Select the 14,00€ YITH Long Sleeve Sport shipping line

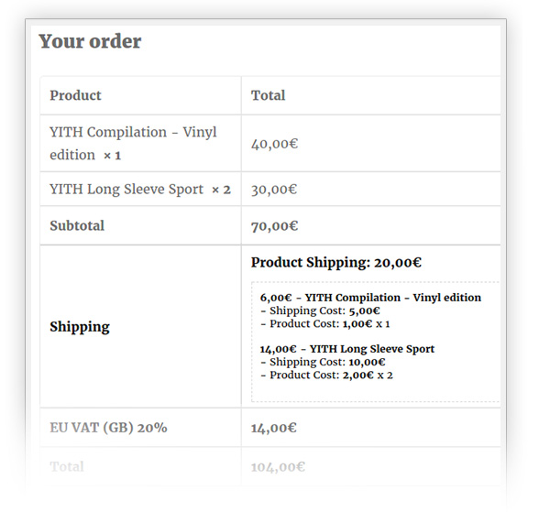click(347, 349)
